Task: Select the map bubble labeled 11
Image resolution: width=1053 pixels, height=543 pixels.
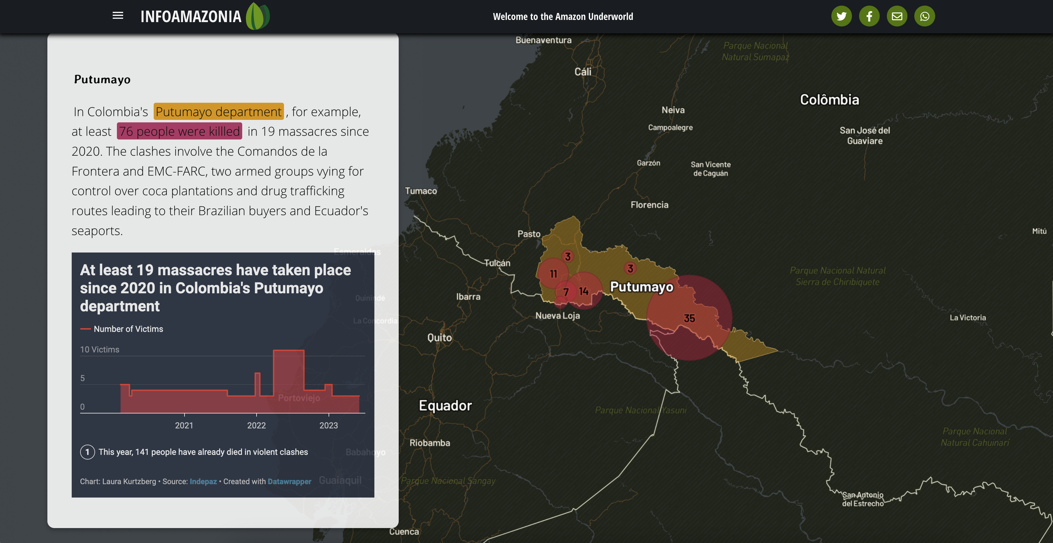Action: 553,274
